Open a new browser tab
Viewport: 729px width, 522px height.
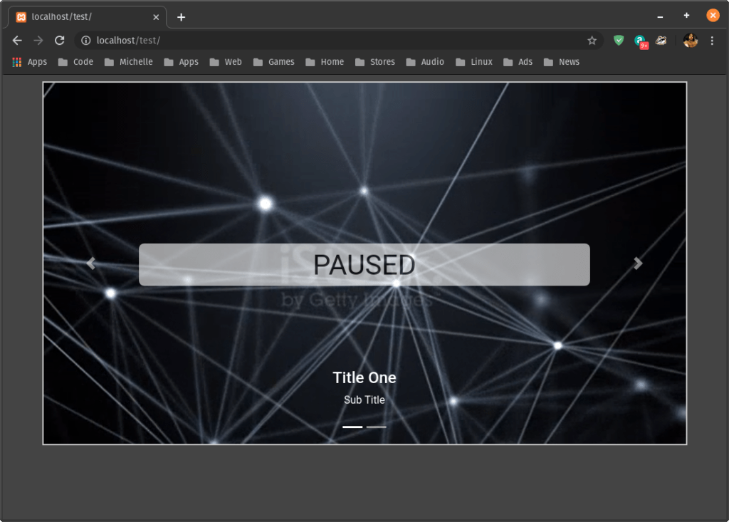pyautogui.click(x=181, y=17)
